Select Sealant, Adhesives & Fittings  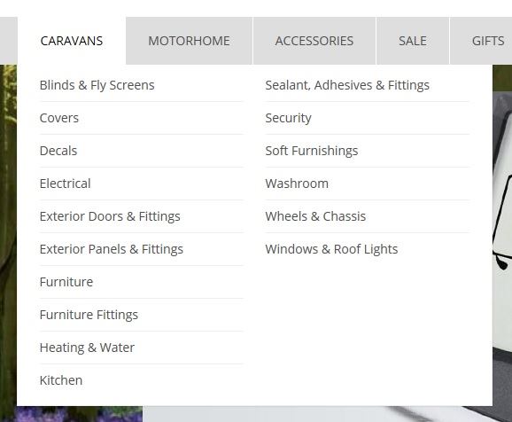pos(347,85)
